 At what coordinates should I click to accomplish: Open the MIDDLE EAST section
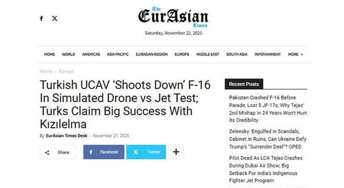point(208,54)
